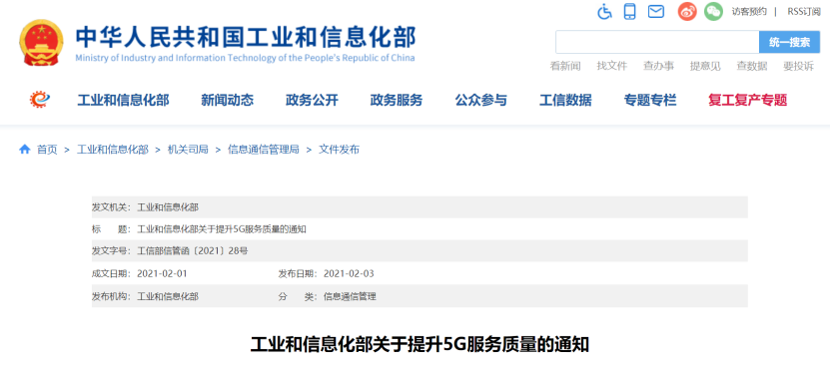Viewport: 830px width, 370px height.
Task: Click the 访客预约 link
Action: point(749,12)
